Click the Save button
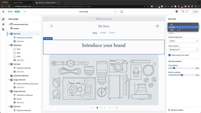The image size is (201, 113). (195, 12)
